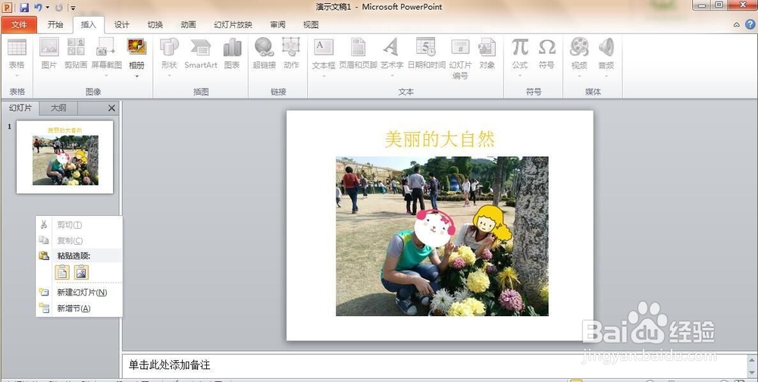Select slide 1 thumbnail

[x=64, y=157]
